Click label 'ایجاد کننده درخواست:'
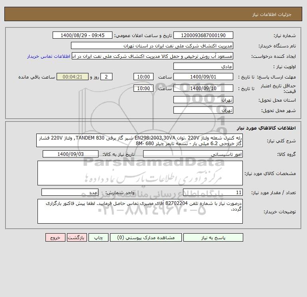 (274, 57)
